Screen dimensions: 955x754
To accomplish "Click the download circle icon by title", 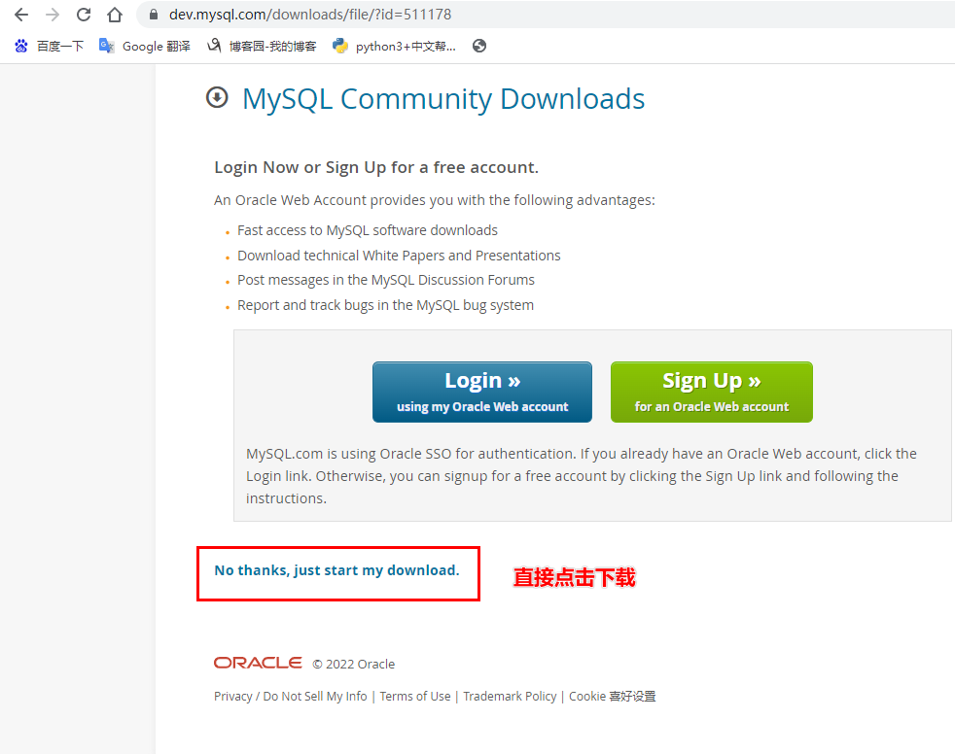I will click(x=218, y=97).
